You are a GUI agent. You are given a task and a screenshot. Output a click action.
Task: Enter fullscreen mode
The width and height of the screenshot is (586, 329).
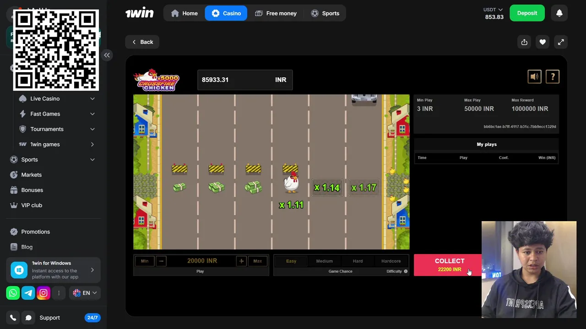[561, 42]
